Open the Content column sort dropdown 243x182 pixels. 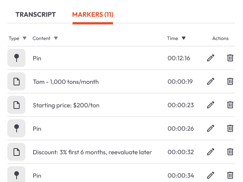(x=56, y=38)
